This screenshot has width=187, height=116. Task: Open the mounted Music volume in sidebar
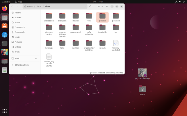(25, 58)
